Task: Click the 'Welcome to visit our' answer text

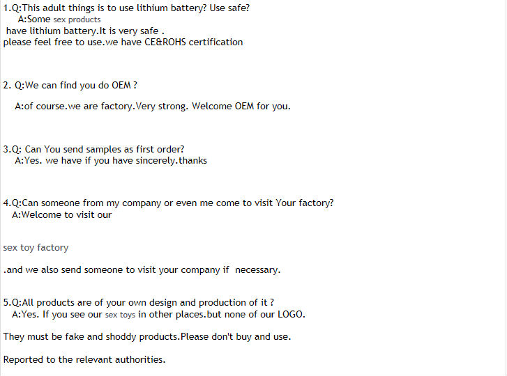Action: point(62,215)
